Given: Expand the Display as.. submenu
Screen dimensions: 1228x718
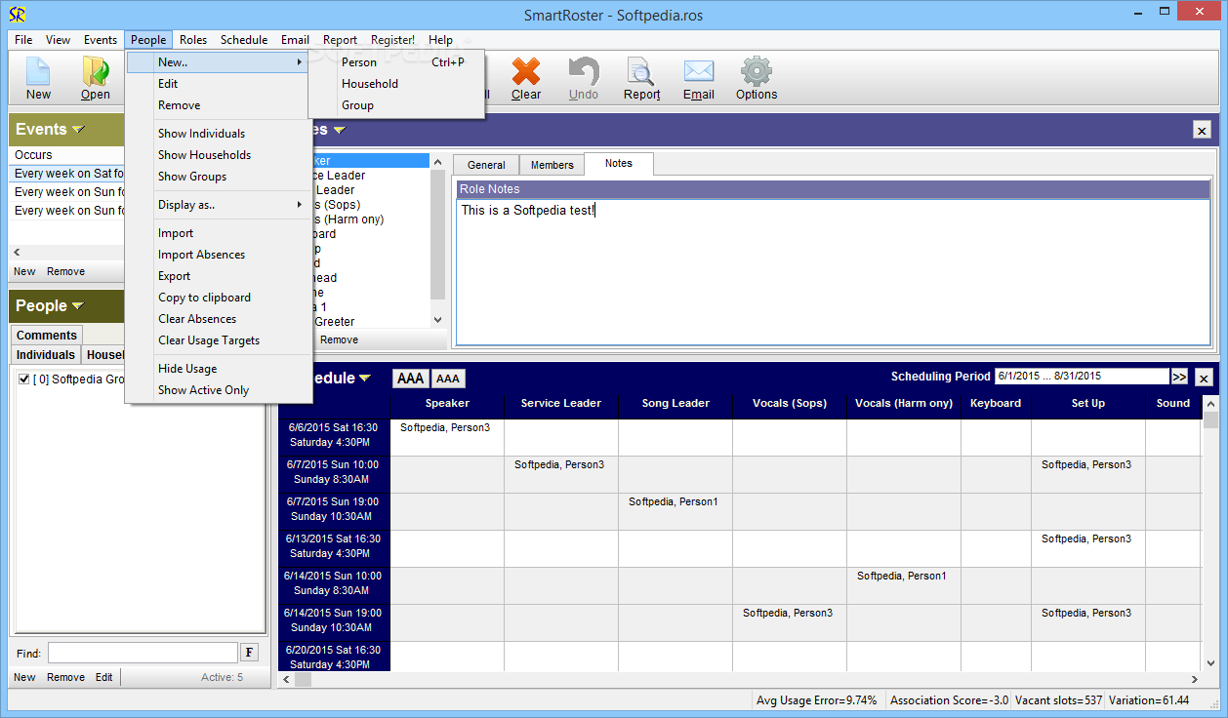Looking at the screenshot, I should pos(218,205).
